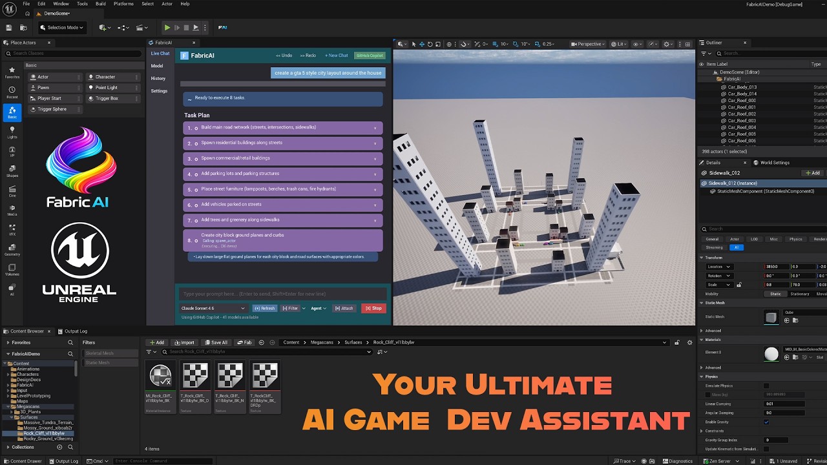Click the Content Browser settings gear

689,342
